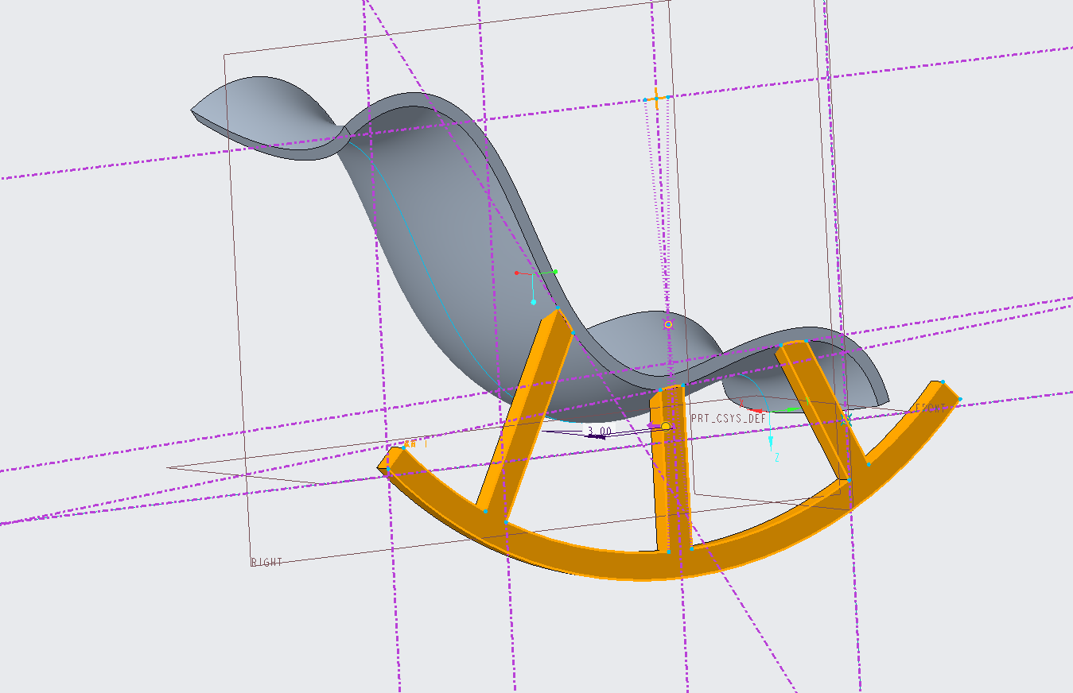This screenshot has height=693, width=1073.
Task: Click the purple circular point marker above seat
Action: (668, 324)
